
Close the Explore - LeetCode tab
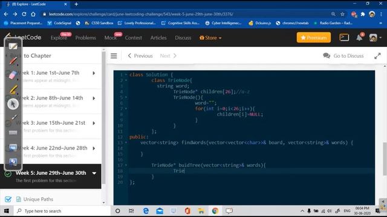point(65,4)
